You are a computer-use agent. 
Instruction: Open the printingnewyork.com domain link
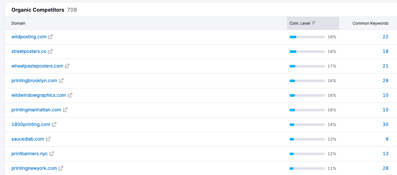pyautogui.click(x=34, y=169)
